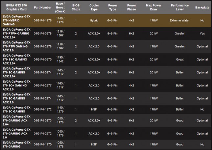Select part number 04G-P4-2972
This screenshot has width=212, height=150.
[43, 133]
